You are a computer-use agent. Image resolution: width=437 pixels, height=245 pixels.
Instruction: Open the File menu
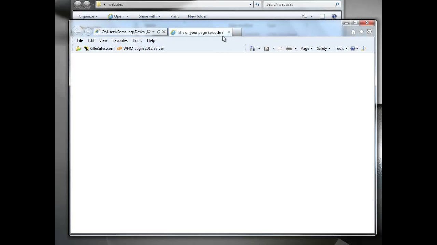coord(80,40)
